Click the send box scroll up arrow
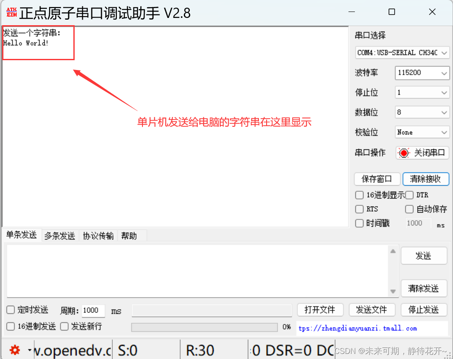 coord(393,251)
